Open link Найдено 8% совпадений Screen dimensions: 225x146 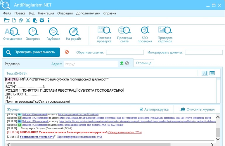[34, 114]
